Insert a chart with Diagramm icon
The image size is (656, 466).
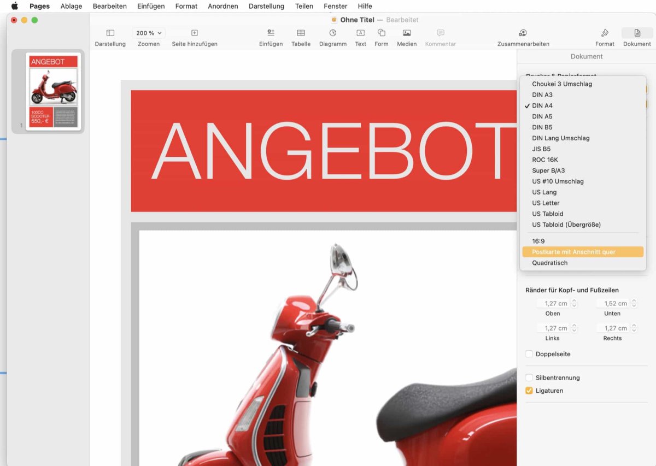(x=333, y=33)
